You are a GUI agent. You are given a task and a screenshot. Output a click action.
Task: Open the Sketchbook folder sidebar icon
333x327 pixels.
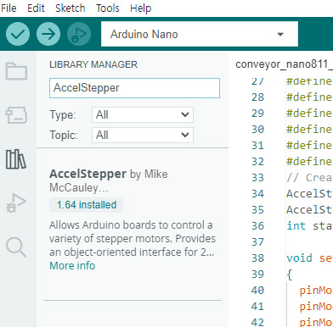pos(16,71)
